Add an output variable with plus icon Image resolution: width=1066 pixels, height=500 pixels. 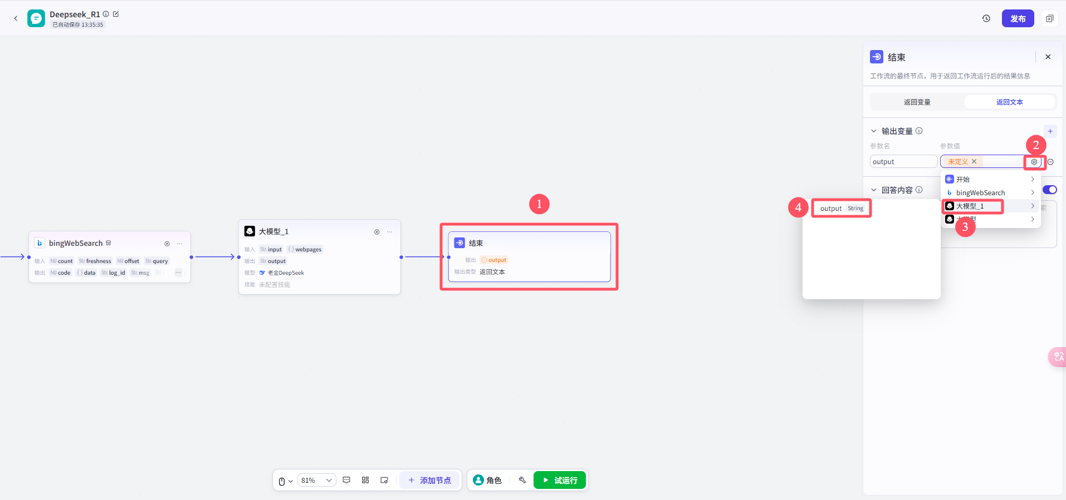click(1050, 131)
